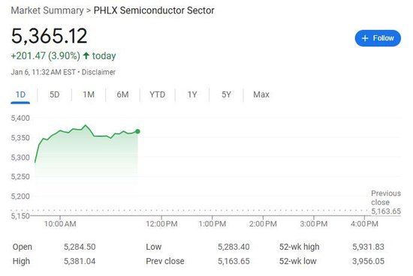Open the Disclaimer link
Screen dimensions: 413x276
point(98,72)
